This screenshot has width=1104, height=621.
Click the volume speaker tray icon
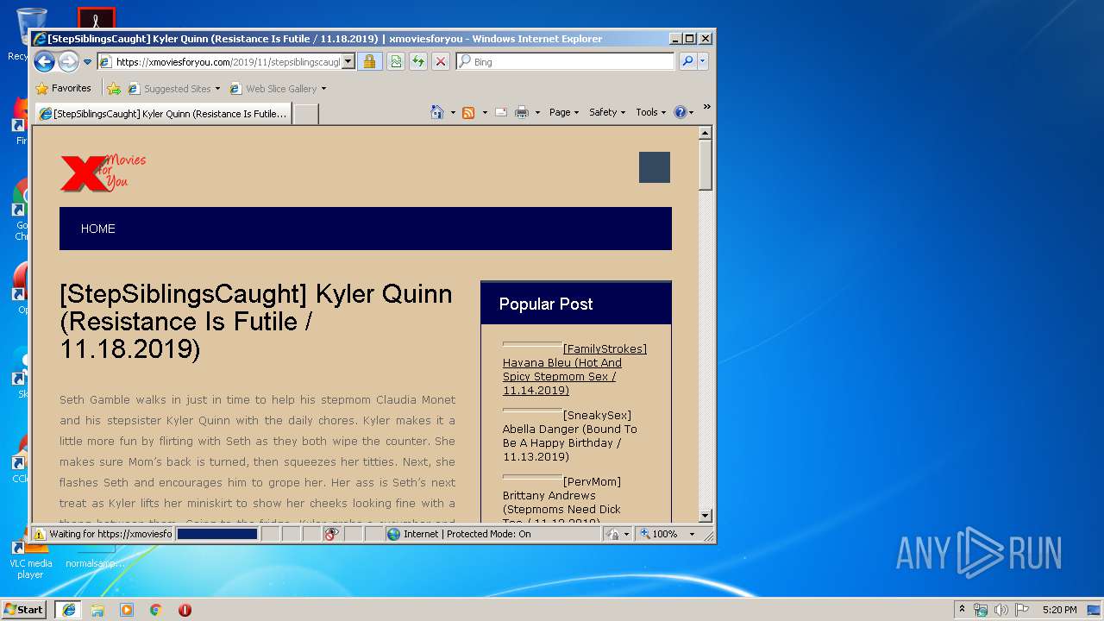click(x=1001, y=610)
